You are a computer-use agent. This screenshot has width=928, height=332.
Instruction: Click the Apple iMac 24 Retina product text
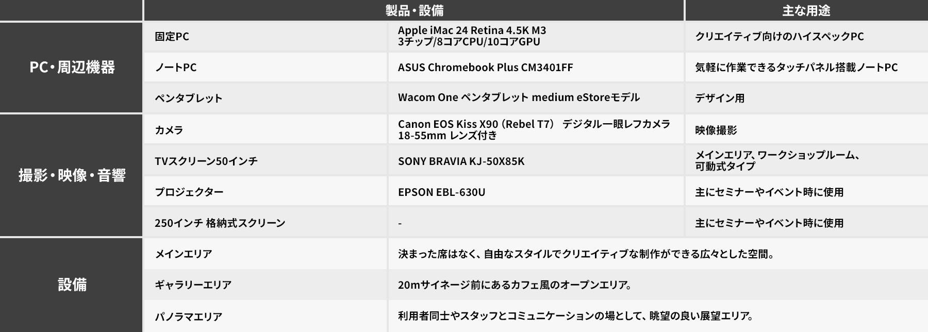(472, 36)
